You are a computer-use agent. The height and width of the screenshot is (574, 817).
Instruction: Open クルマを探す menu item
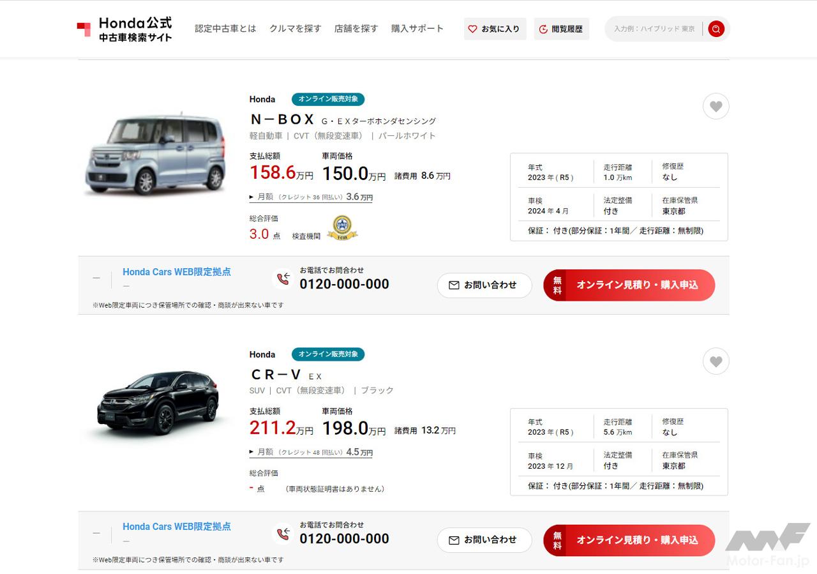(295, 29)
